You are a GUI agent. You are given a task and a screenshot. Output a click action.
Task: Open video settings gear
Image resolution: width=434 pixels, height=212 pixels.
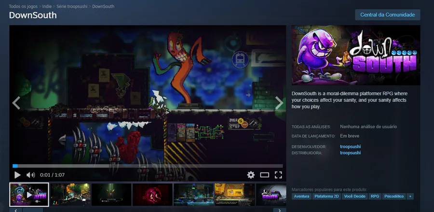click(x=251, y=175)
